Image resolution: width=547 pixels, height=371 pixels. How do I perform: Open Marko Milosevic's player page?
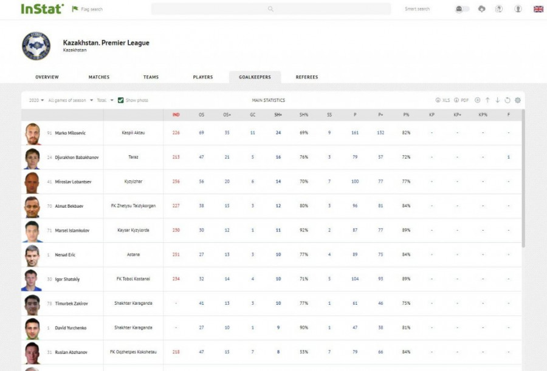(71, 133)
